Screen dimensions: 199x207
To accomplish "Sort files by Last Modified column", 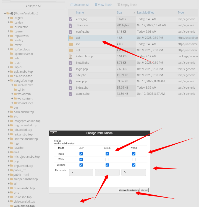I will (x=146, y=12).
